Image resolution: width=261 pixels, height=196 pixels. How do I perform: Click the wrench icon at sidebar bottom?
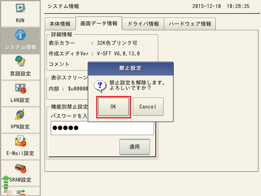point(19,192)
